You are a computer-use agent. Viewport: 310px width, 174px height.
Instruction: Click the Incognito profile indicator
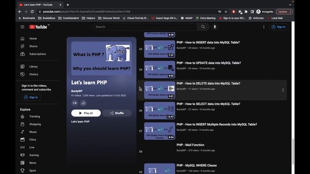pos(265,12)
